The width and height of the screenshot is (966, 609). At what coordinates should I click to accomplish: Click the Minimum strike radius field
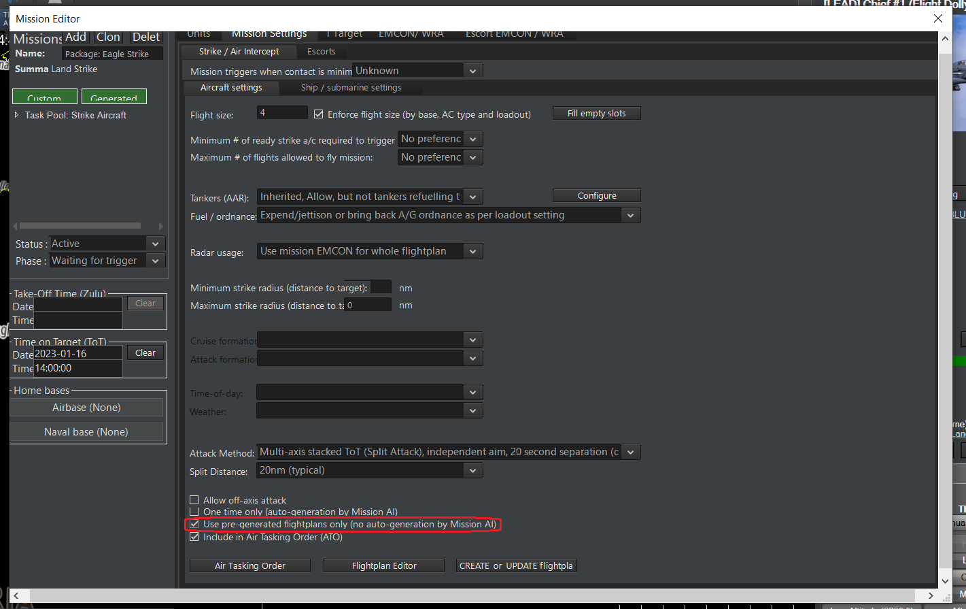click(381, 287)
